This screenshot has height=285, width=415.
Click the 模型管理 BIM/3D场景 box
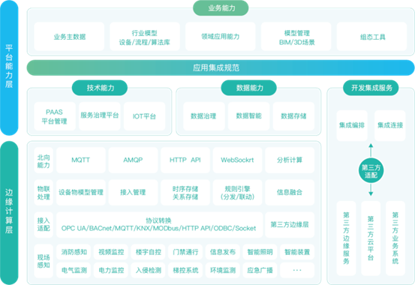[296, 37]
